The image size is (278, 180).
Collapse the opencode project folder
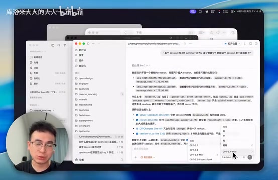[x=99, y=131]
